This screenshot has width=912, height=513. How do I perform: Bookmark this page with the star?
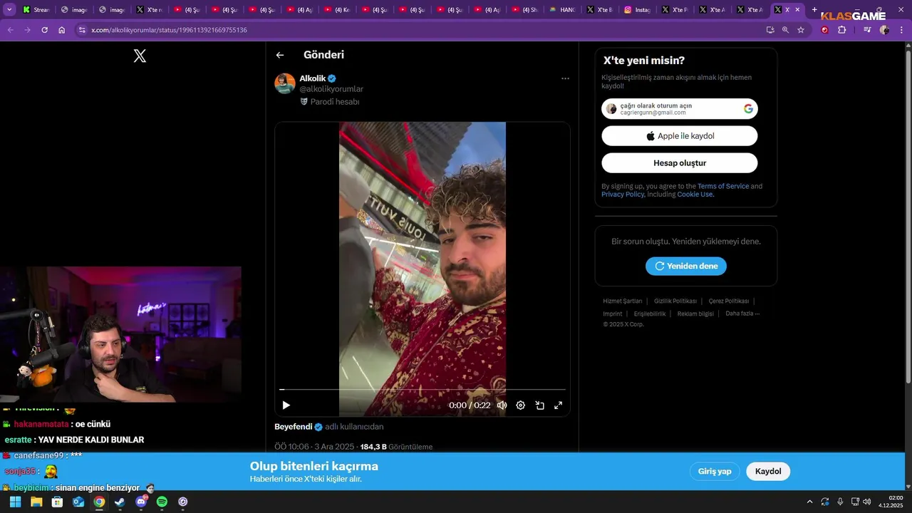[x=801, y=30]
